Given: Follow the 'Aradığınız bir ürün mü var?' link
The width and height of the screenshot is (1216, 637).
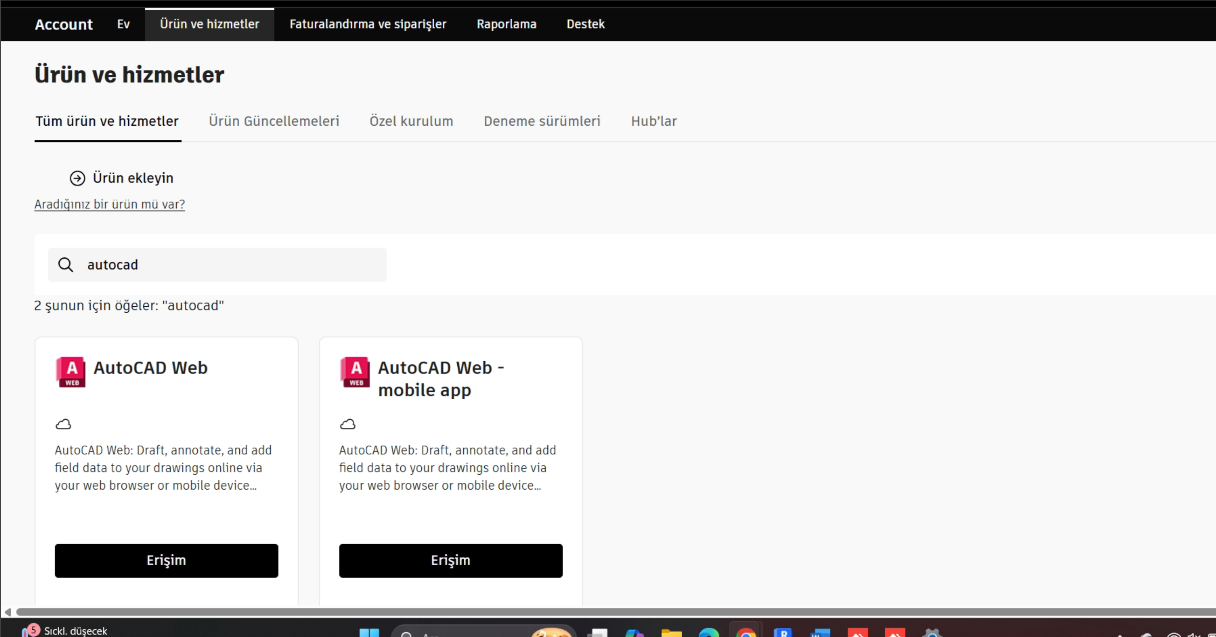Looking at the screenshot, I should 110,204.
